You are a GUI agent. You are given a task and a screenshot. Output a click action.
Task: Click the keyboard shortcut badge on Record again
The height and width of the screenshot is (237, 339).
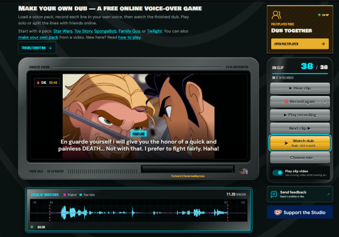click(324, 101)
